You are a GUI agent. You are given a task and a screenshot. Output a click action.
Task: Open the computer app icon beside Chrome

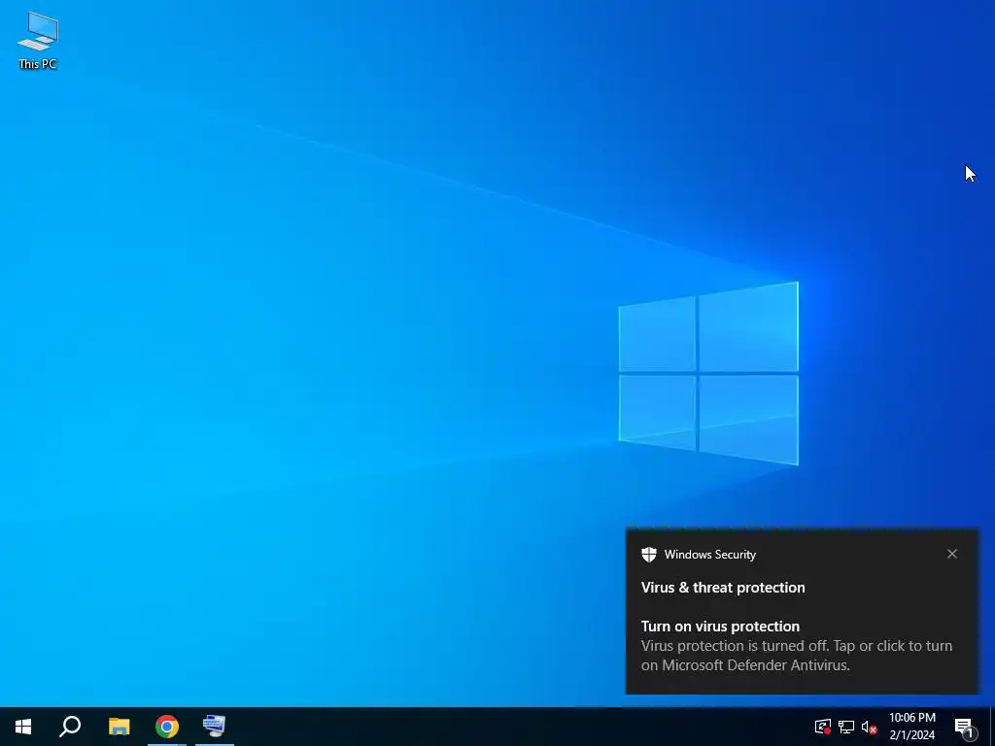pyautogui.click(x=215, y=727)
